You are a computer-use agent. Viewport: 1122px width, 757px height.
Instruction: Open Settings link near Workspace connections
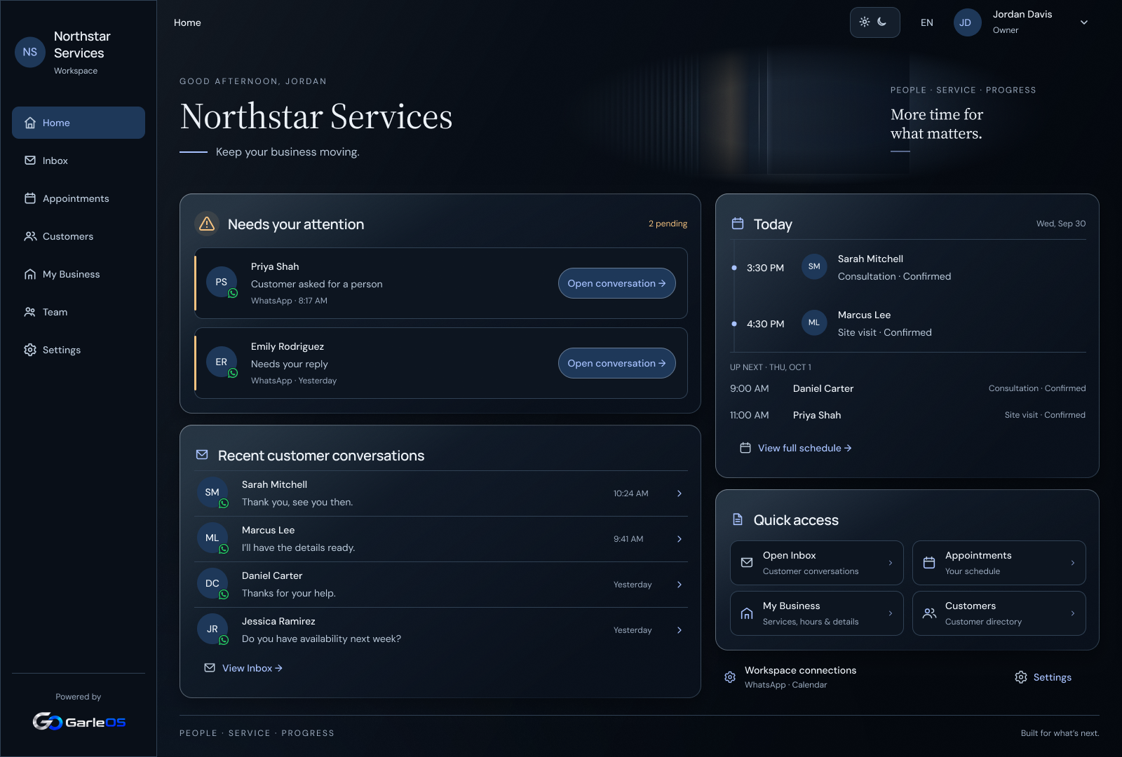(1043, 677)
